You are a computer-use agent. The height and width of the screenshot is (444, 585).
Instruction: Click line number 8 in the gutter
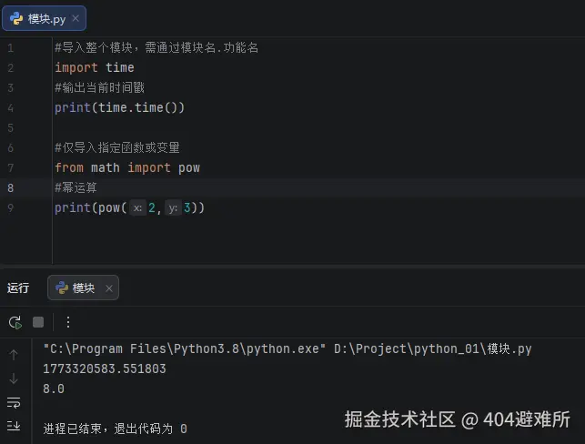click(x=10, y=187)
